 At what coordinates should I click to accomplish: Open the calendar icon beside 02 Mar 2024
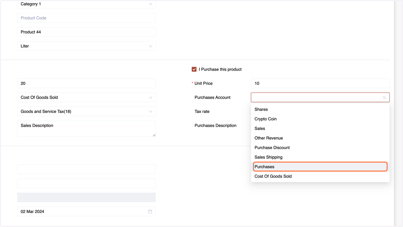[x=150, y=212]
